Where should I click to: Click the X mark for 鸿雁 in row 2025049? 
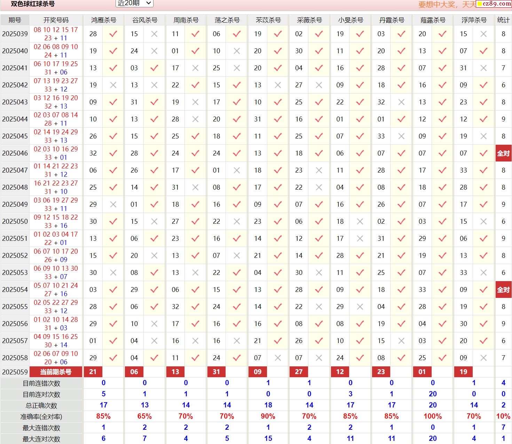coord(113,205)
